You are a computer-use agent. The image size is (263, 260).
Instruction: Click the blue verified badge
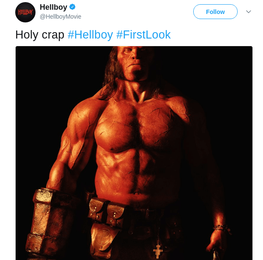pos(73,7)
